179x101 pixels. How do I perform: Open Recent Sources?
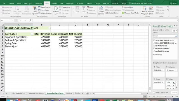pyautogui.click(x=45, y=13)
